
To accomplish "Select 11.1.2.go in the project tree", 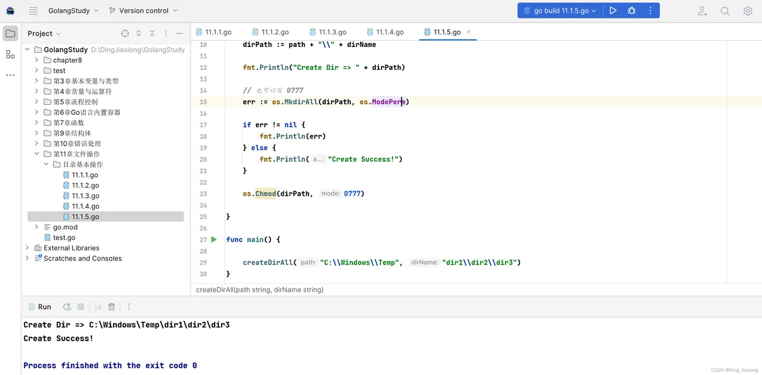I will tap(85, 186).
